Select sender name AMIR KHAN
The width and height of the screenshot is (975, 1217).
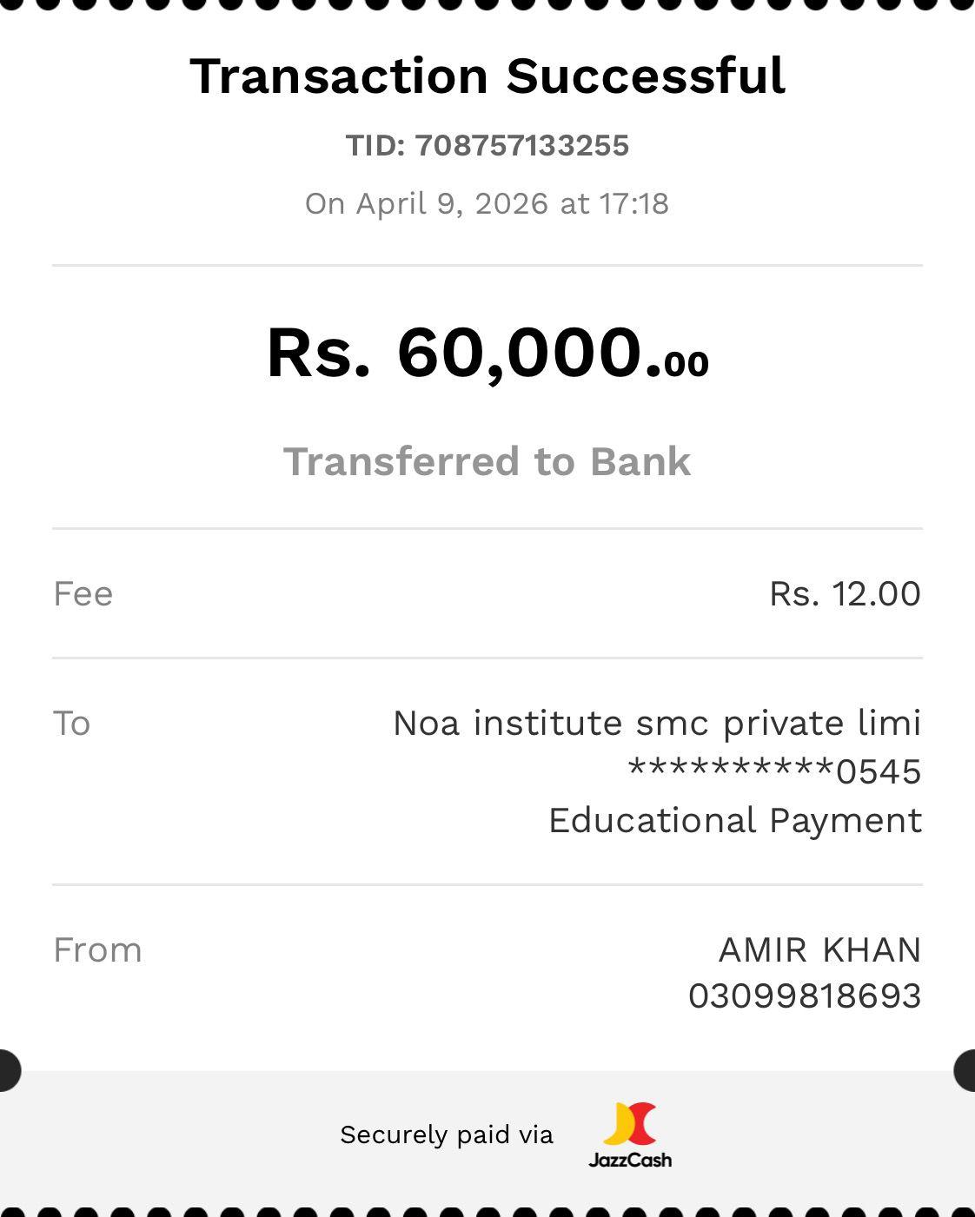(x=819, y=950)
